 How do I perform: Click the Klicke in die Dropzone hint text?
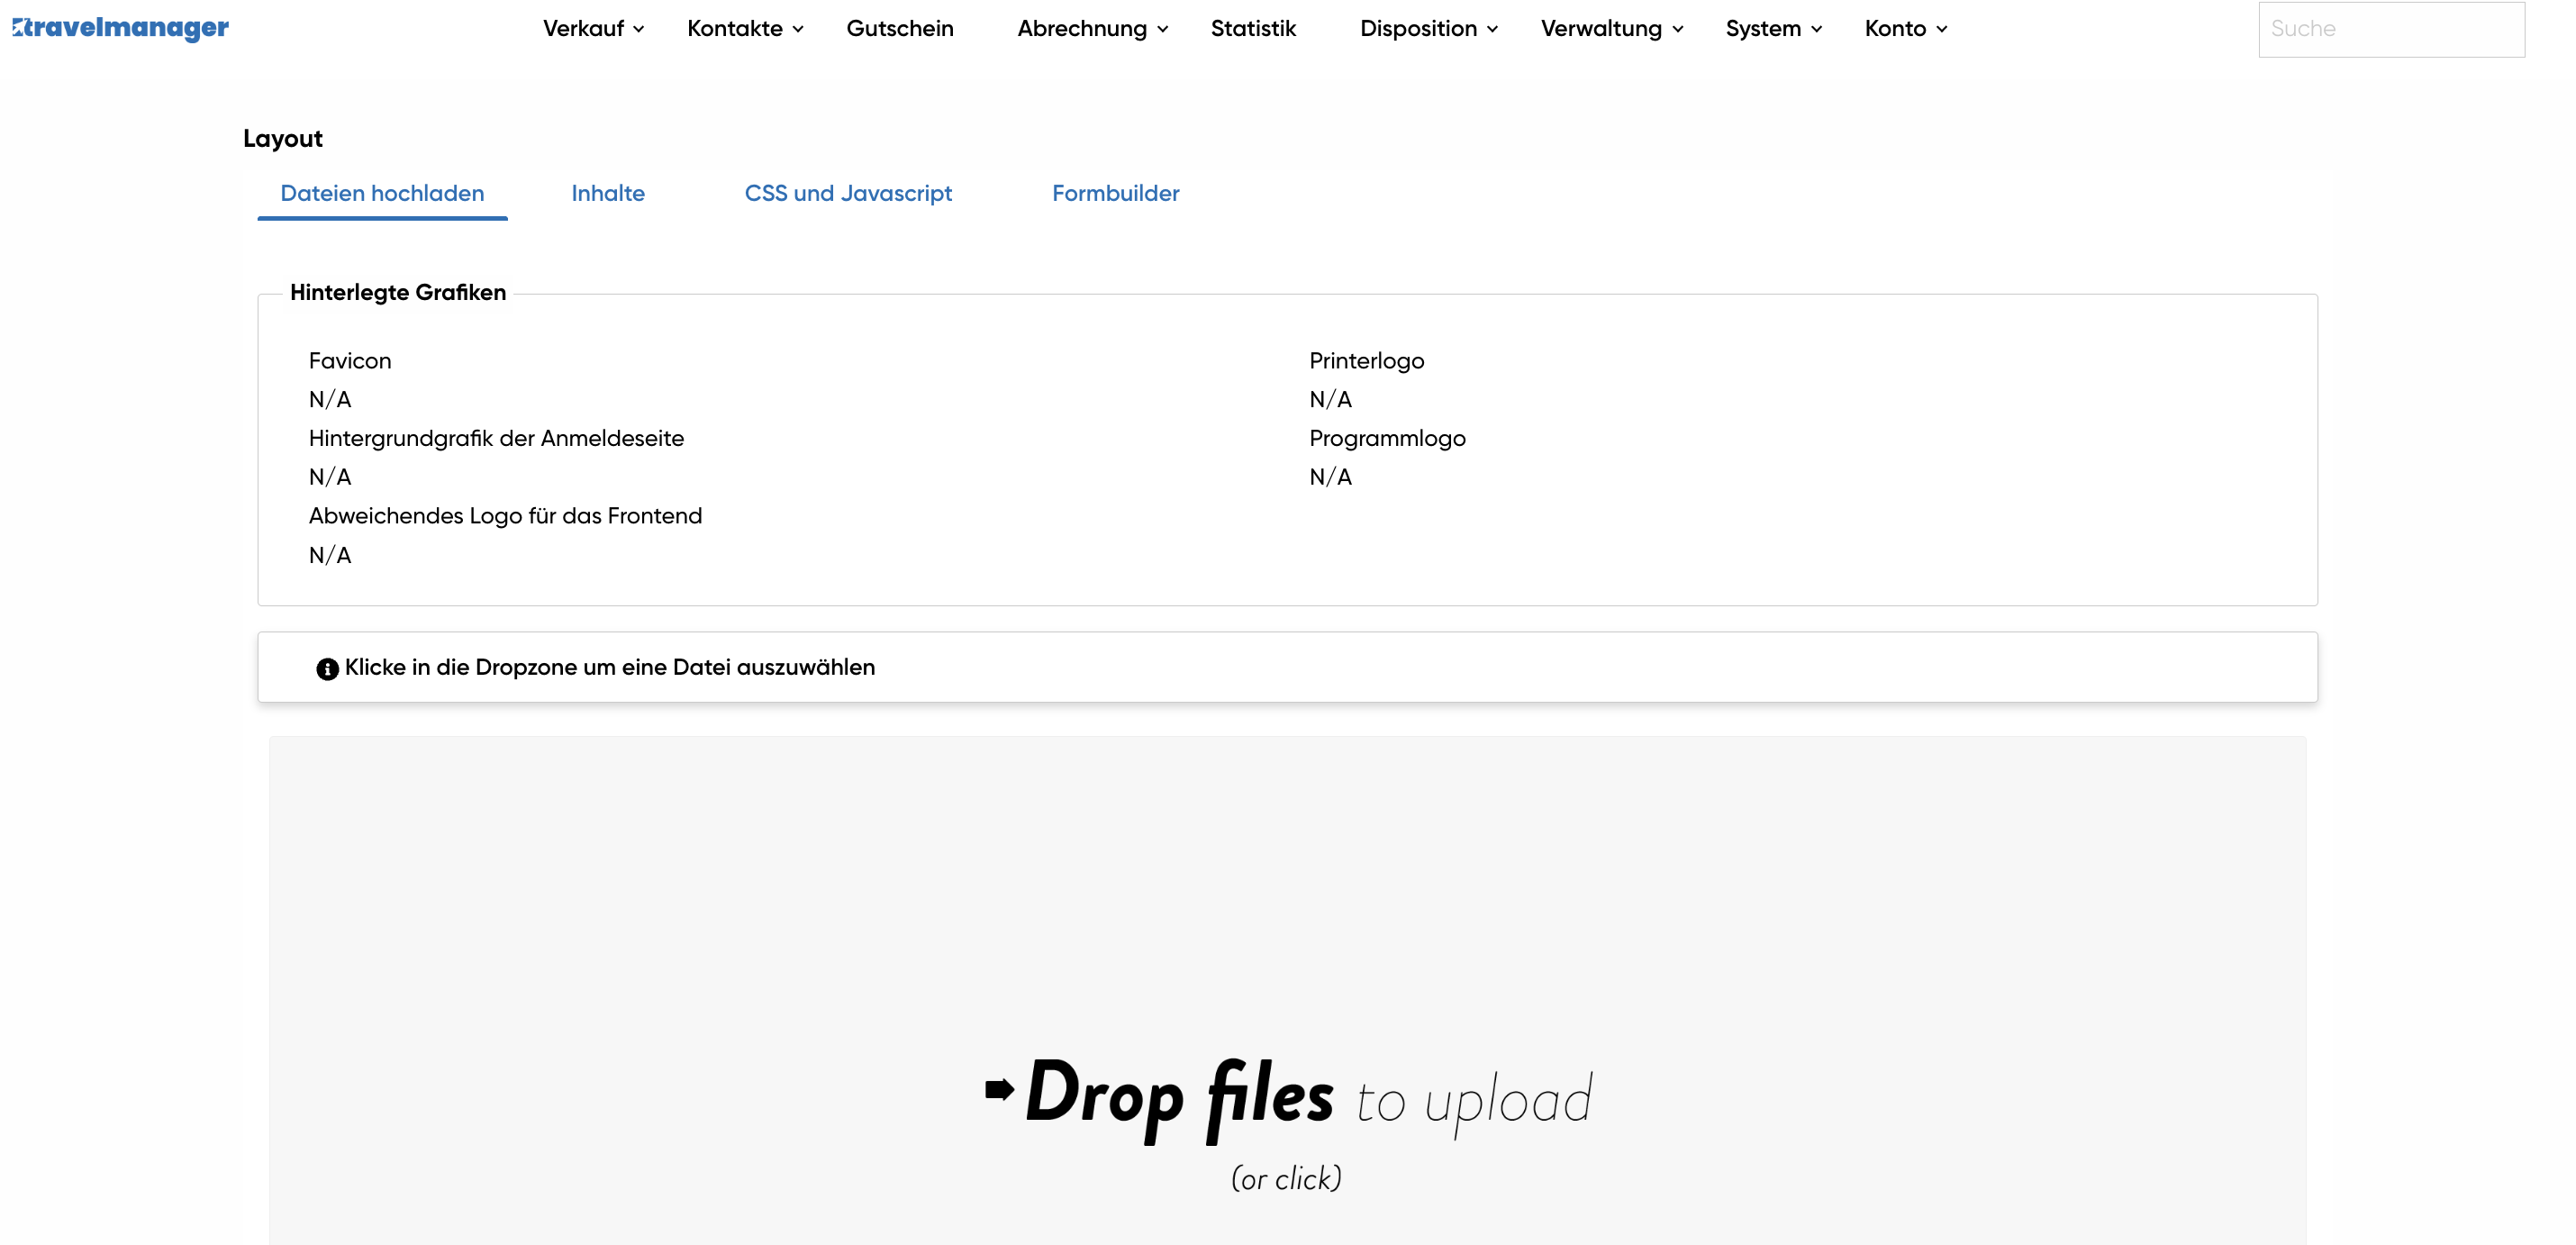tap(609, 667)
